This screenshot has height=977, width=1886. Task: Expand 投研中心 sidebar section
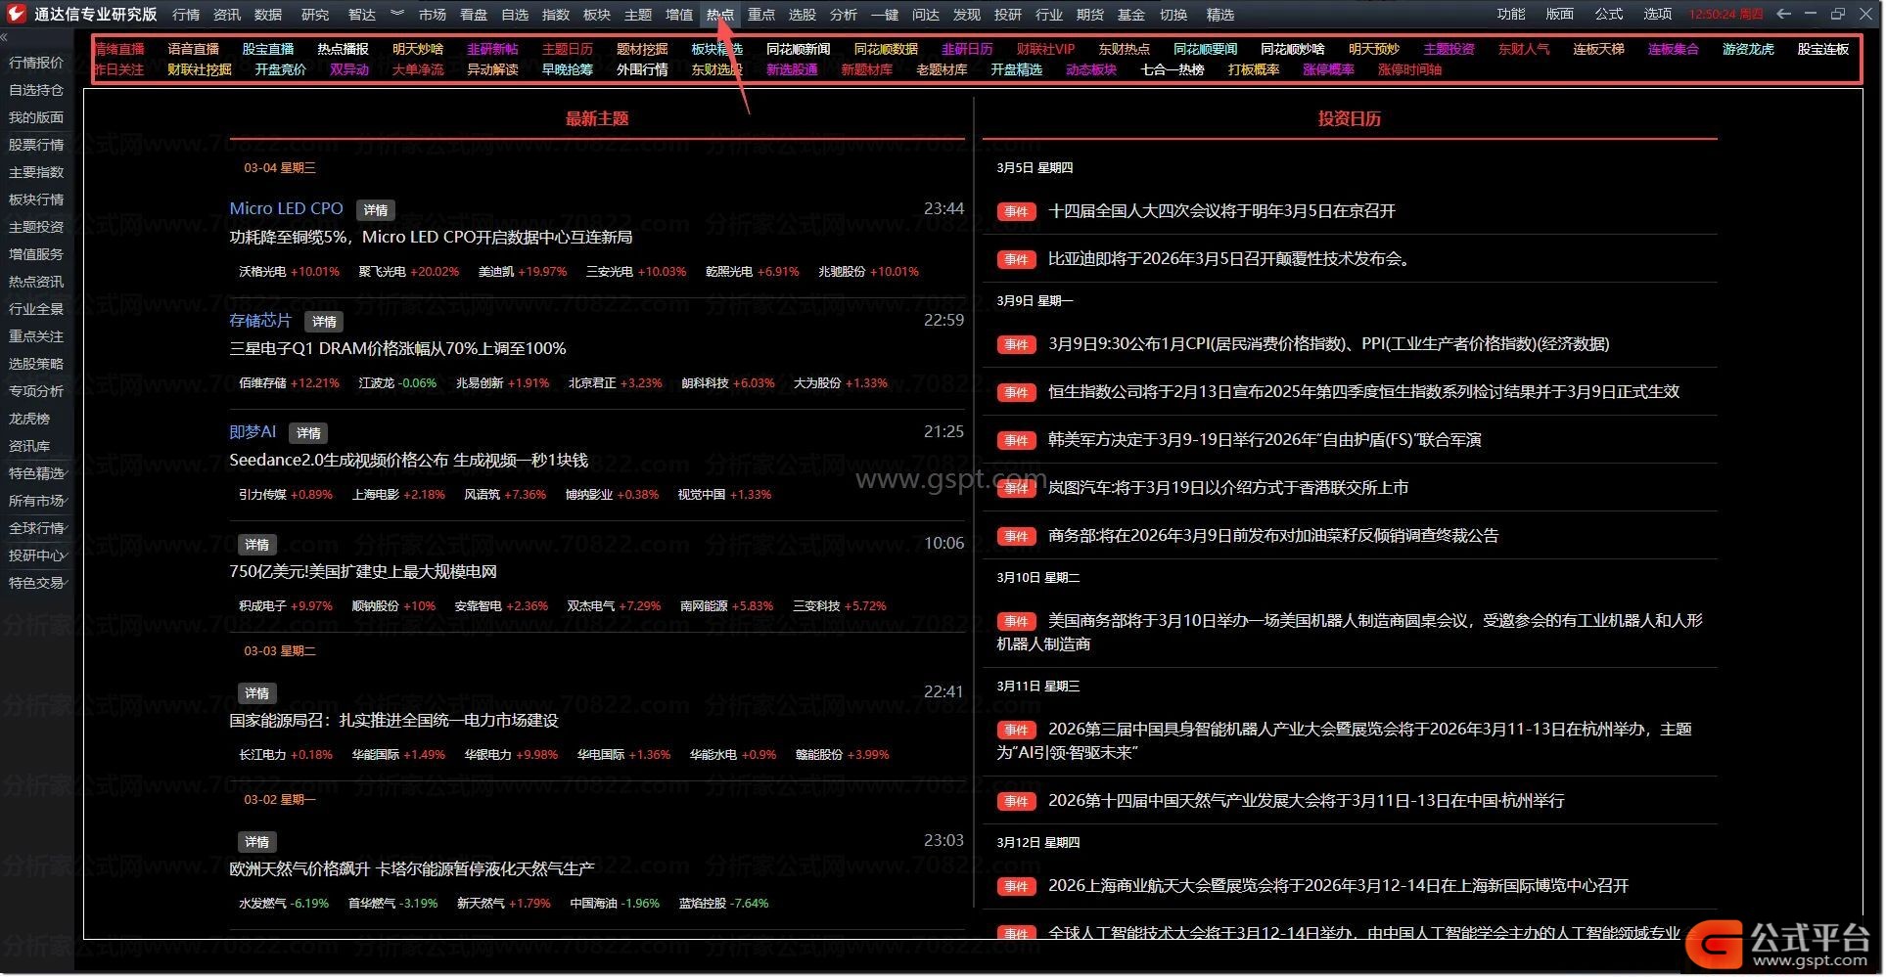tap(38, 555)
